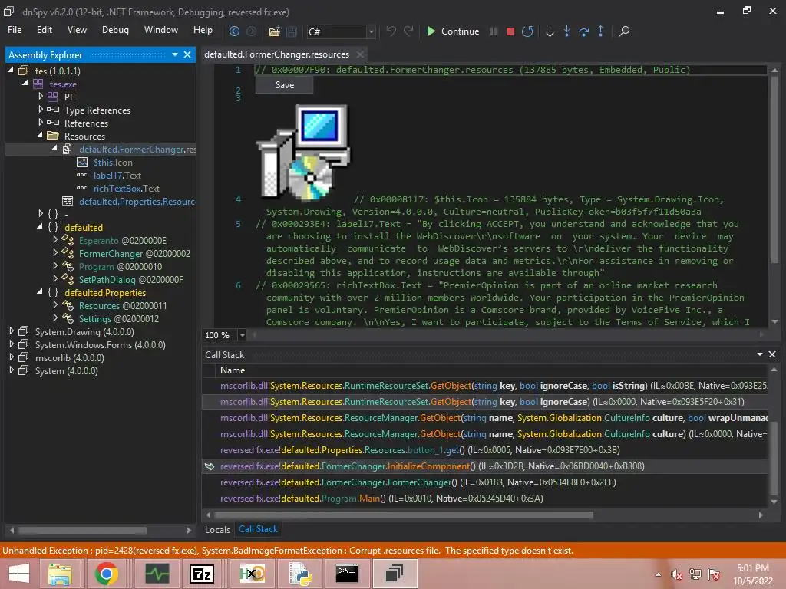Open the Help menu
The image size is (786, 589).
coord(203,30)
